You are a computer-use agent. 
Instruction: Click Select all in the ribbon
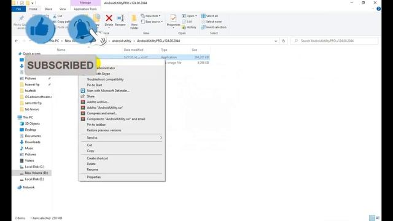click(x=209, y=16)
